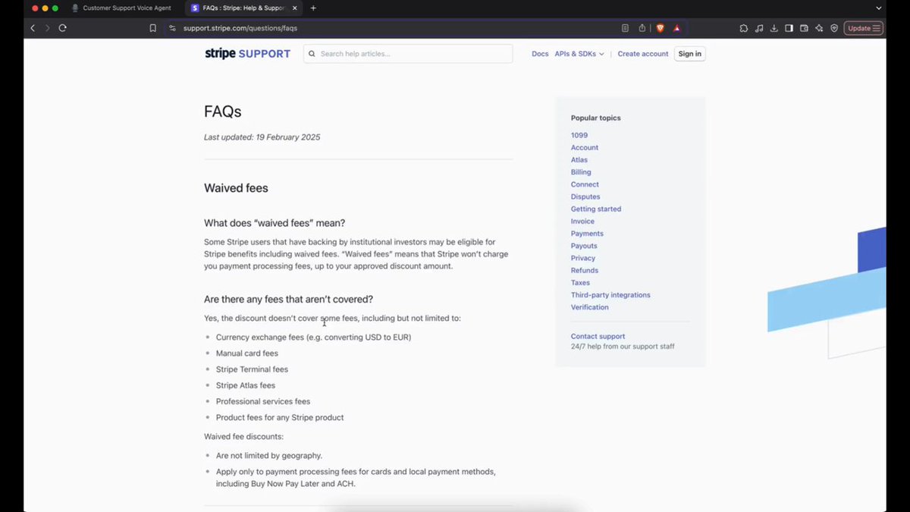Click the browser forward arrow

(x=47, y=28)
